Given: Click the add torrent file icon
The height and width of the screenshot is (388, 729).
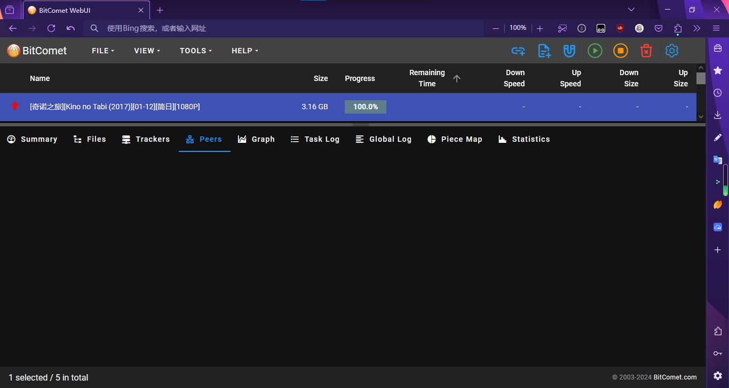Looking at the screenshot, I should [x=544, y=51].
